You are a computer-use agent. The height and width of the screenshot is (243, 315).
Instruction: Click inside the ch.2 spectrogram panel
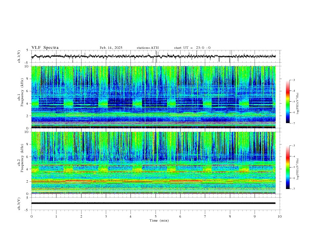point(154,163)
